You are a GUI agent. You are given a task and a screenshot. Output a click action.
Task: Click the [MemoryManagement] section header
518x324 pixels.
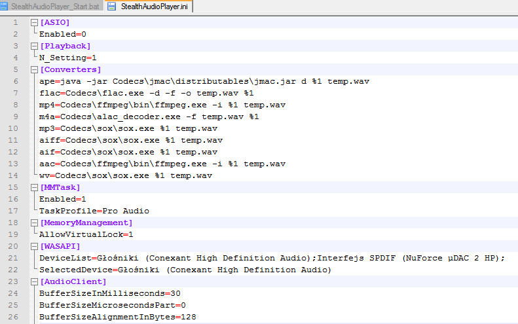pos(86,223)
